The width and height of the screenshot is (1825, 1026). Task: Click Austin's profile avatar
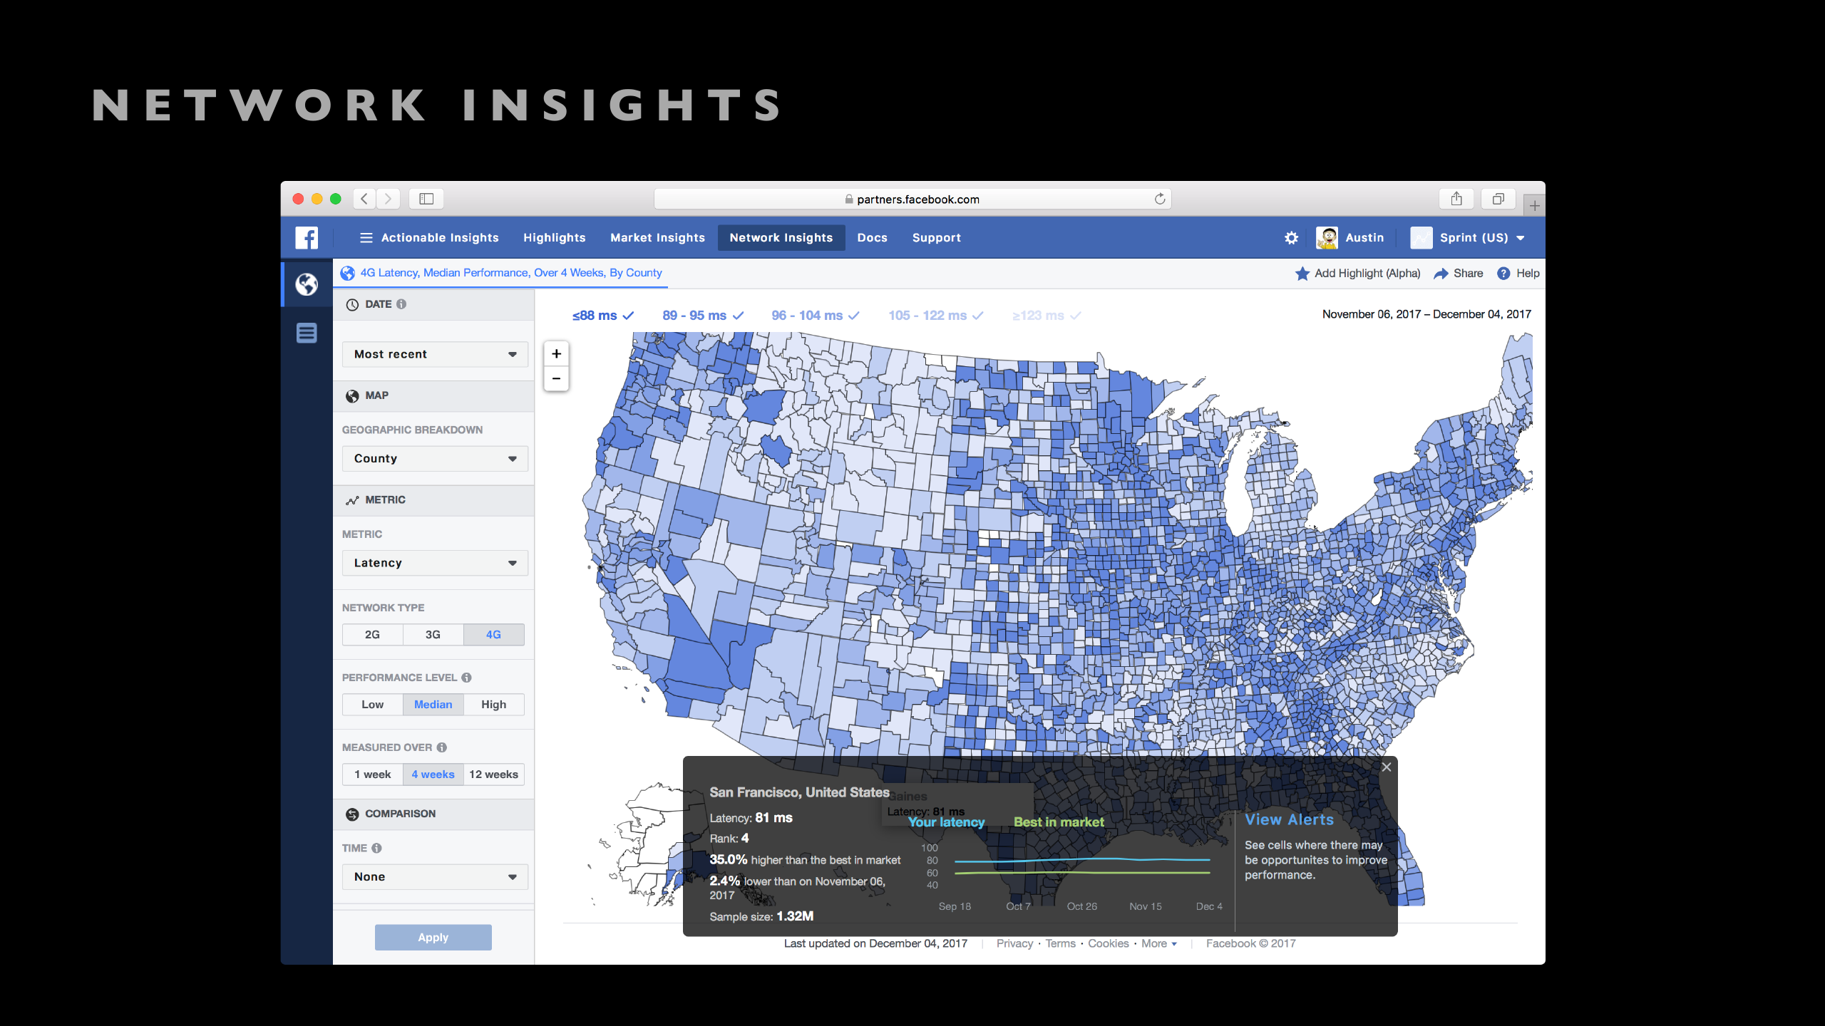[x=1327, y=238]
